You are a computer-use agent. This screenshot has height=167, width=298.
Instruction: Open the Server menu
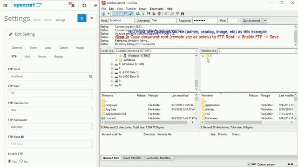point(142,9)
